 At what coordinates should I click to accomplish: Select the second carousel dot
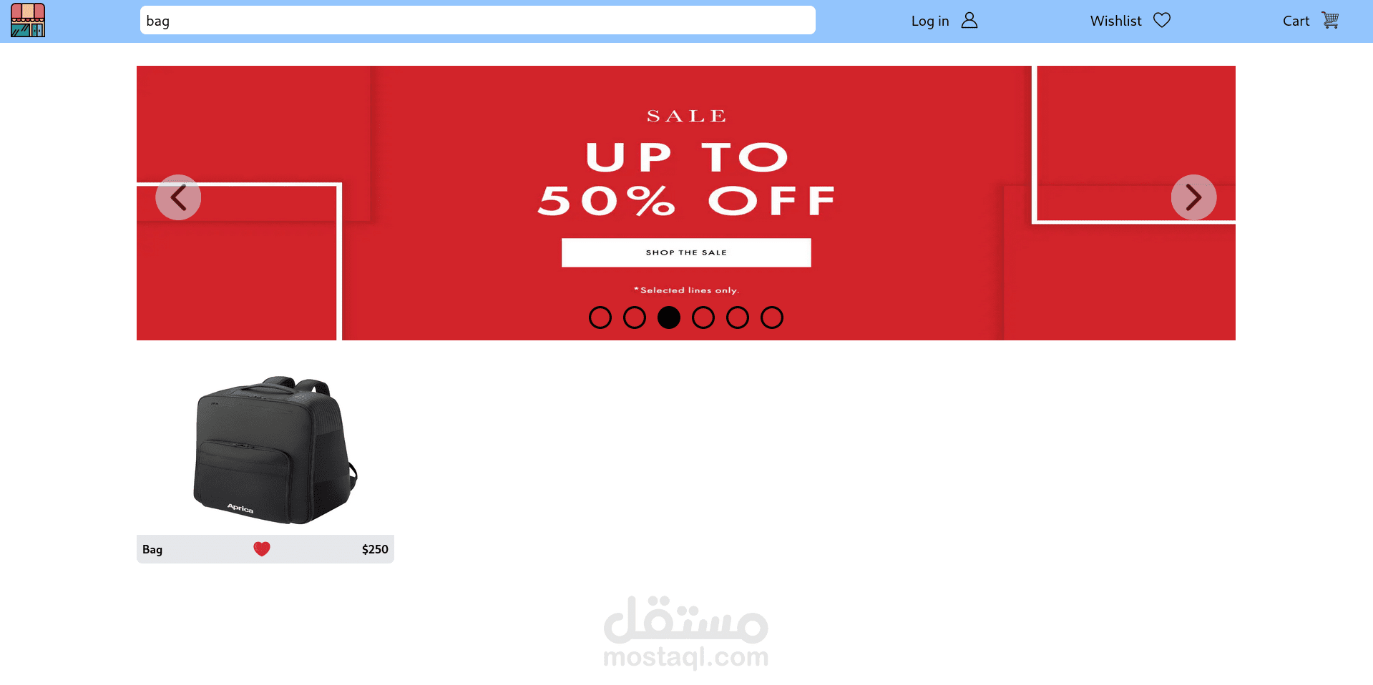pyautogui.click(x=635, y=317)
